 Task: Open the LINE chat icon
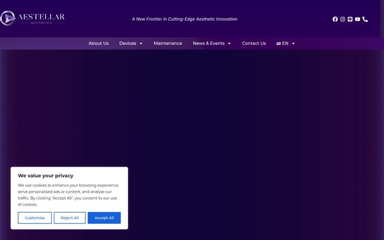(x=350, y=19)
